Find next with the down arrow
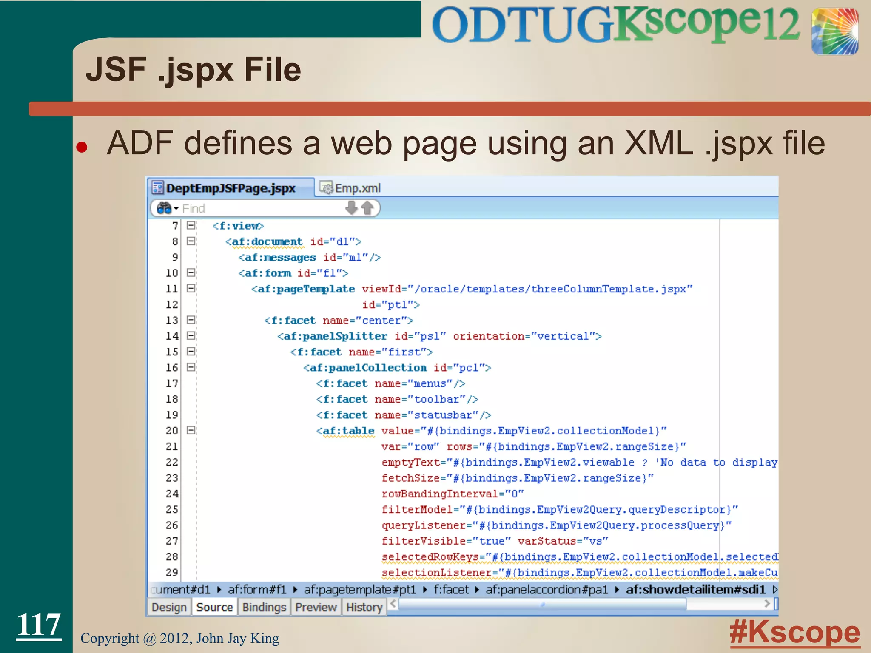The height and width of the screenshot is (653, 871). [352, 208]
